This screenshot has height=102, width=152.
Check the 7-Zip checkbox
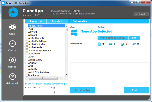coord(27,29)
